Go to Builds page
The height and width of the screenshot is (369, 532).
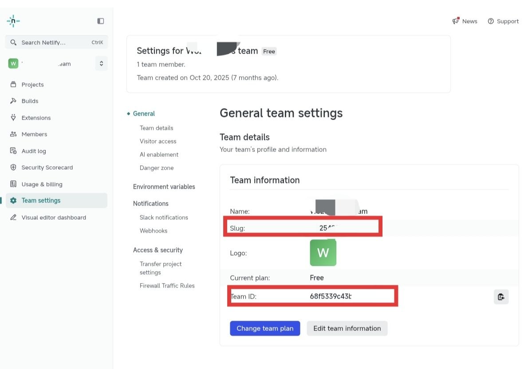click(x=30, y=101)
